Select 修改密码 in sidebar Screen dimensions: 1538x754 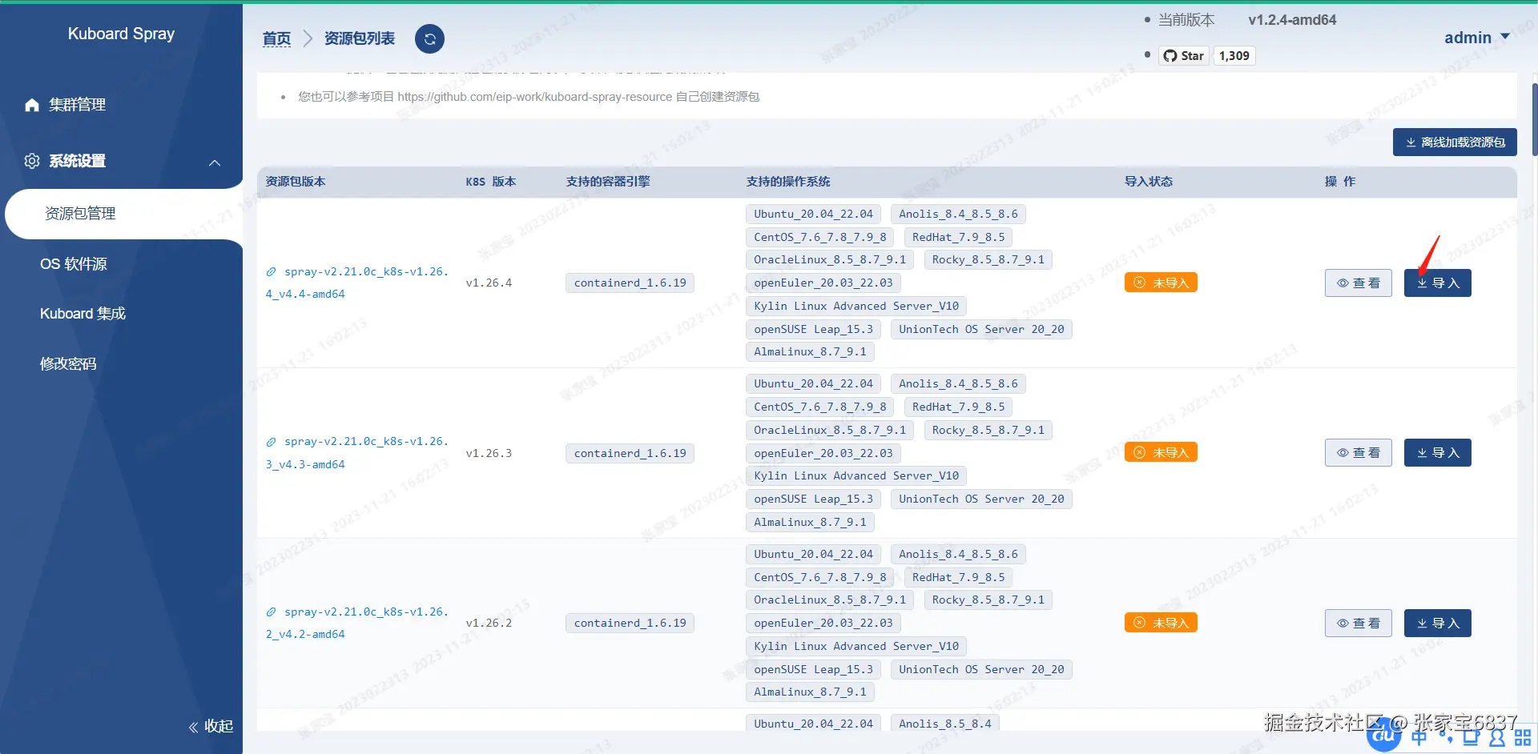68,364
